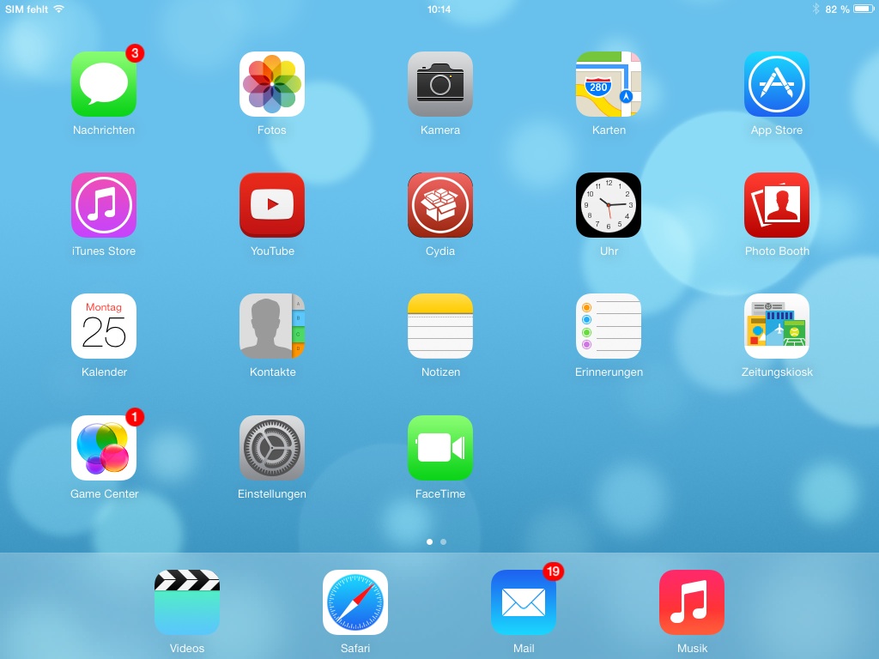Click the "Safari" label in dock
The image size is (879, 659).
click(355, 649)
